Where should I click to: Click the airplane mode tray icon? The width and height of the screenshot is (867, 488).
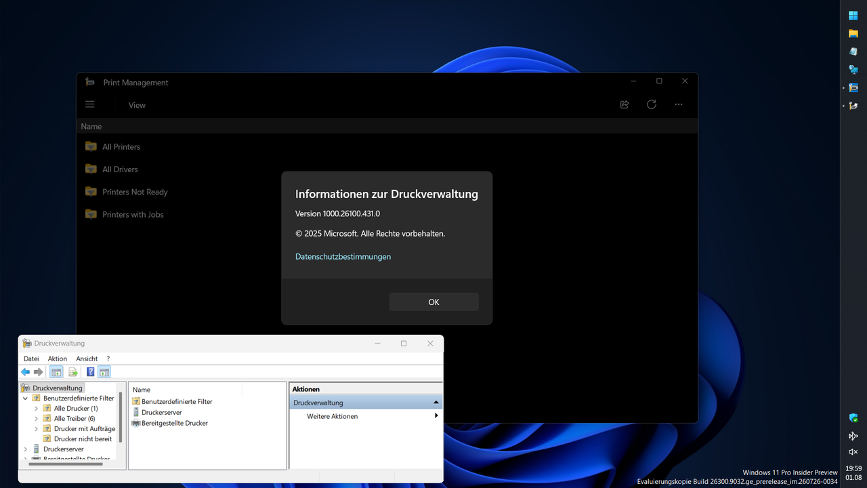coord(853,436)
